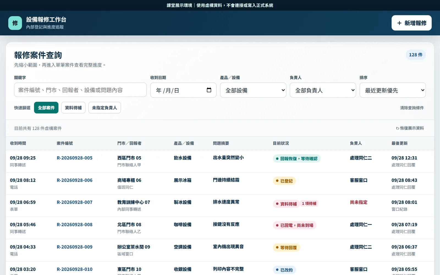Viewport: 440px width, 275px height.
Task: Click the 回報恢復，等待確認 status badge
Action: (x=297, y=159)
